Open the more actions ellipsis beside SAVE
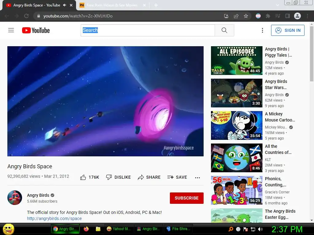Viewport: 314px width, 235px height. tap(197, 178)
